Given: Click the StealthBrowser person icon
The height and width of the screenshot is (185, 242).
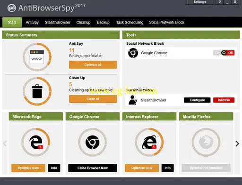Looking at the screenshot, I should pyautogui.click(x=133, y=100).
